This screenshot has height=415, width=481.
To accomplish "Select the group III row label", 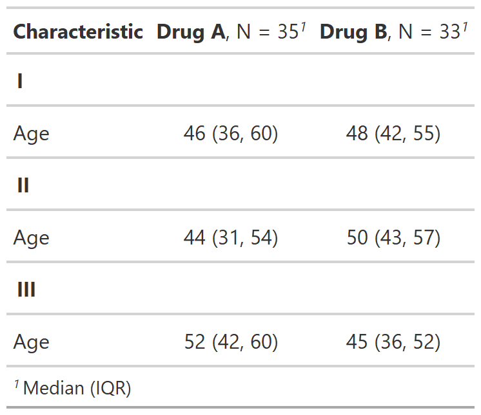I will [26, 290].
